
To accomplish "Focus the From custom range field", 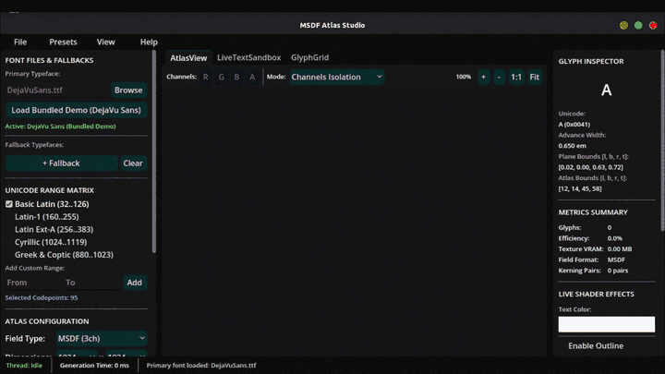I will click(x=32, y=283).
